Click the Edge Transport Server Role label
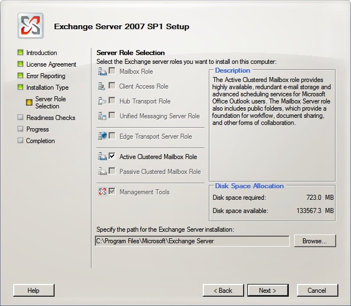The height and width of the screenshot is (306, 351). (x=155, y=136)
